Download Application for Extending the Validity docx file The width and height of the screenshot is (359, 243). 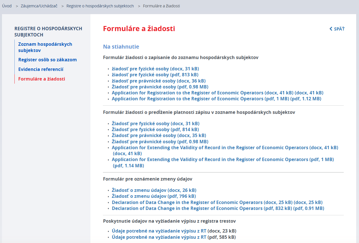225,150
